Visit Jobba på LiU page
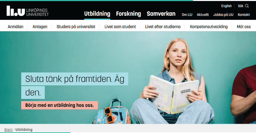 click(223, 15)
